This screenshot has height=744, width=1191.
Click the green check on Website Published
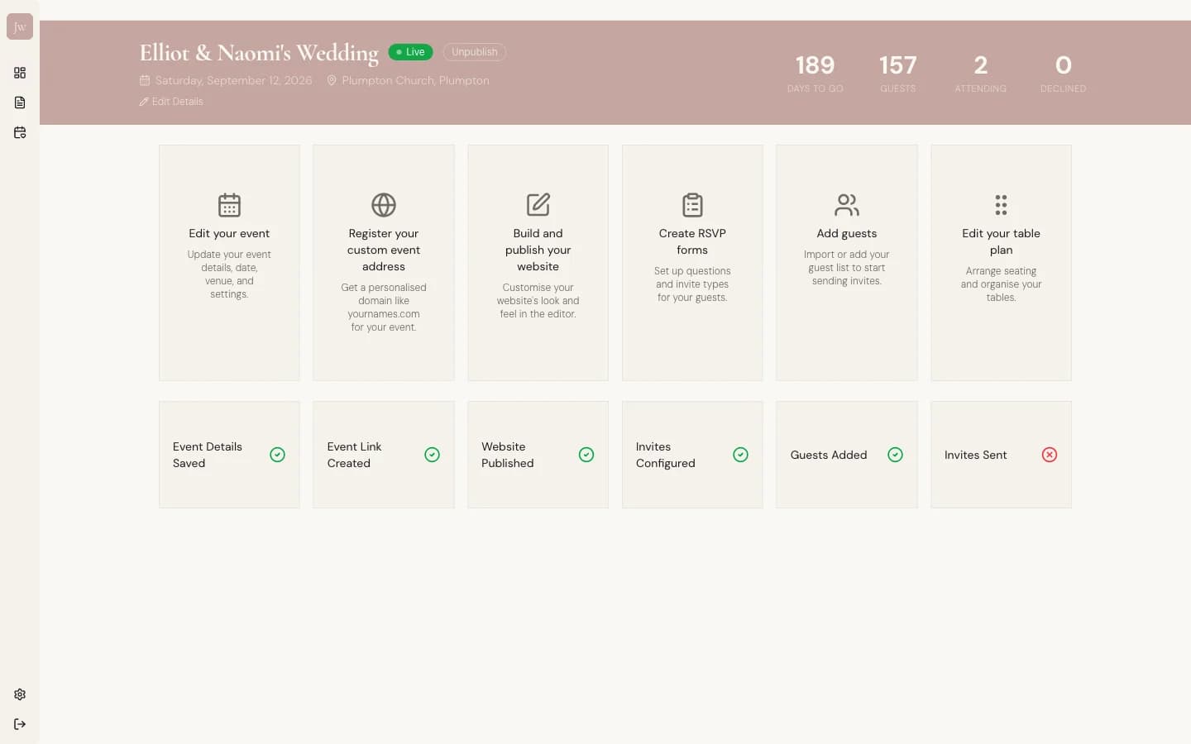pos(586,455)
